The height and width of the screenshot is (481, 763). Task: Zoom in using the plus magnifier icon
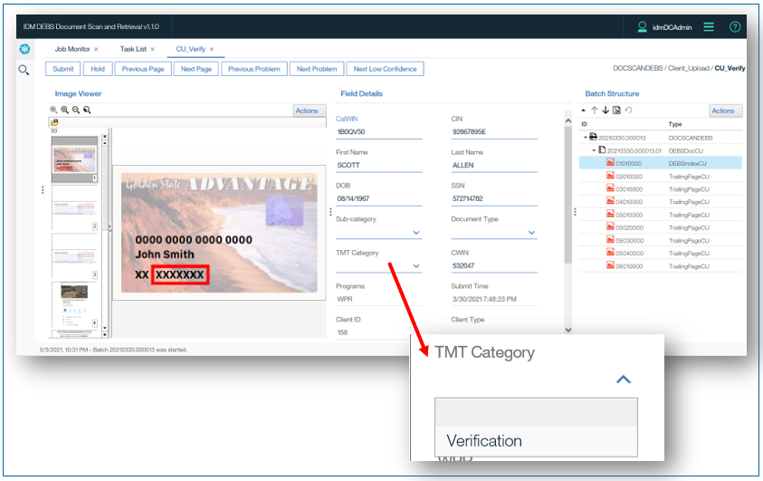pyautogui.click(x=65, y=110)
